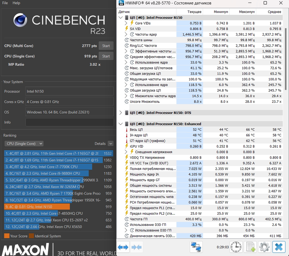Image resolution: width=289 pixels, height=256 pixels.
Task: Select the Intel N150 orange ranking bar
Action: click(37, 207)
